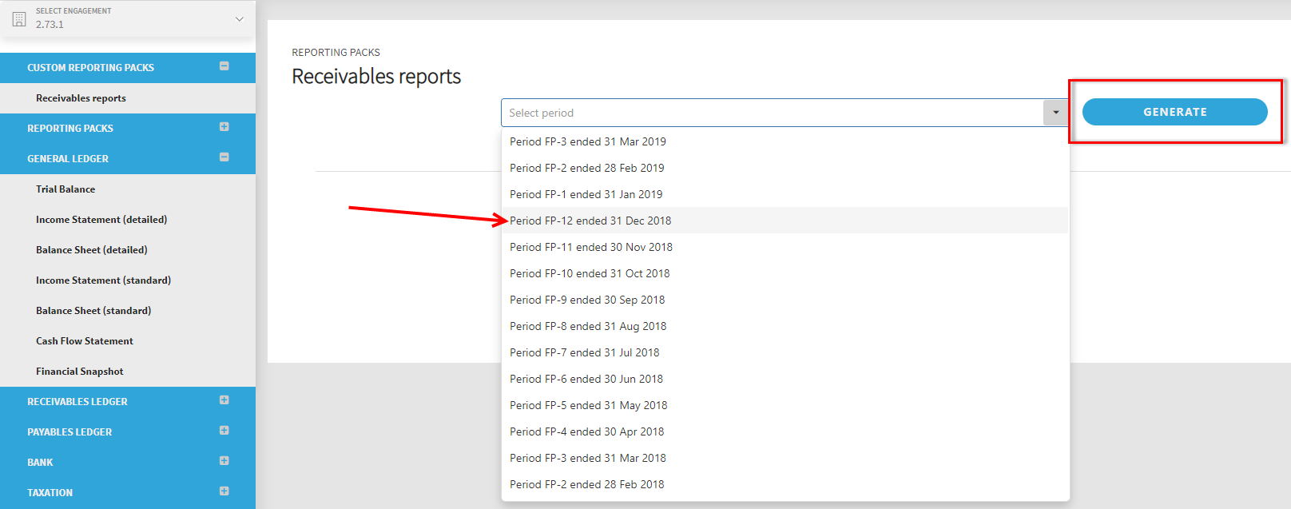1291x509 pixels.
Task: Collapse Custom Reporting Packs with its minus icon
Action: tap(224, 66)
